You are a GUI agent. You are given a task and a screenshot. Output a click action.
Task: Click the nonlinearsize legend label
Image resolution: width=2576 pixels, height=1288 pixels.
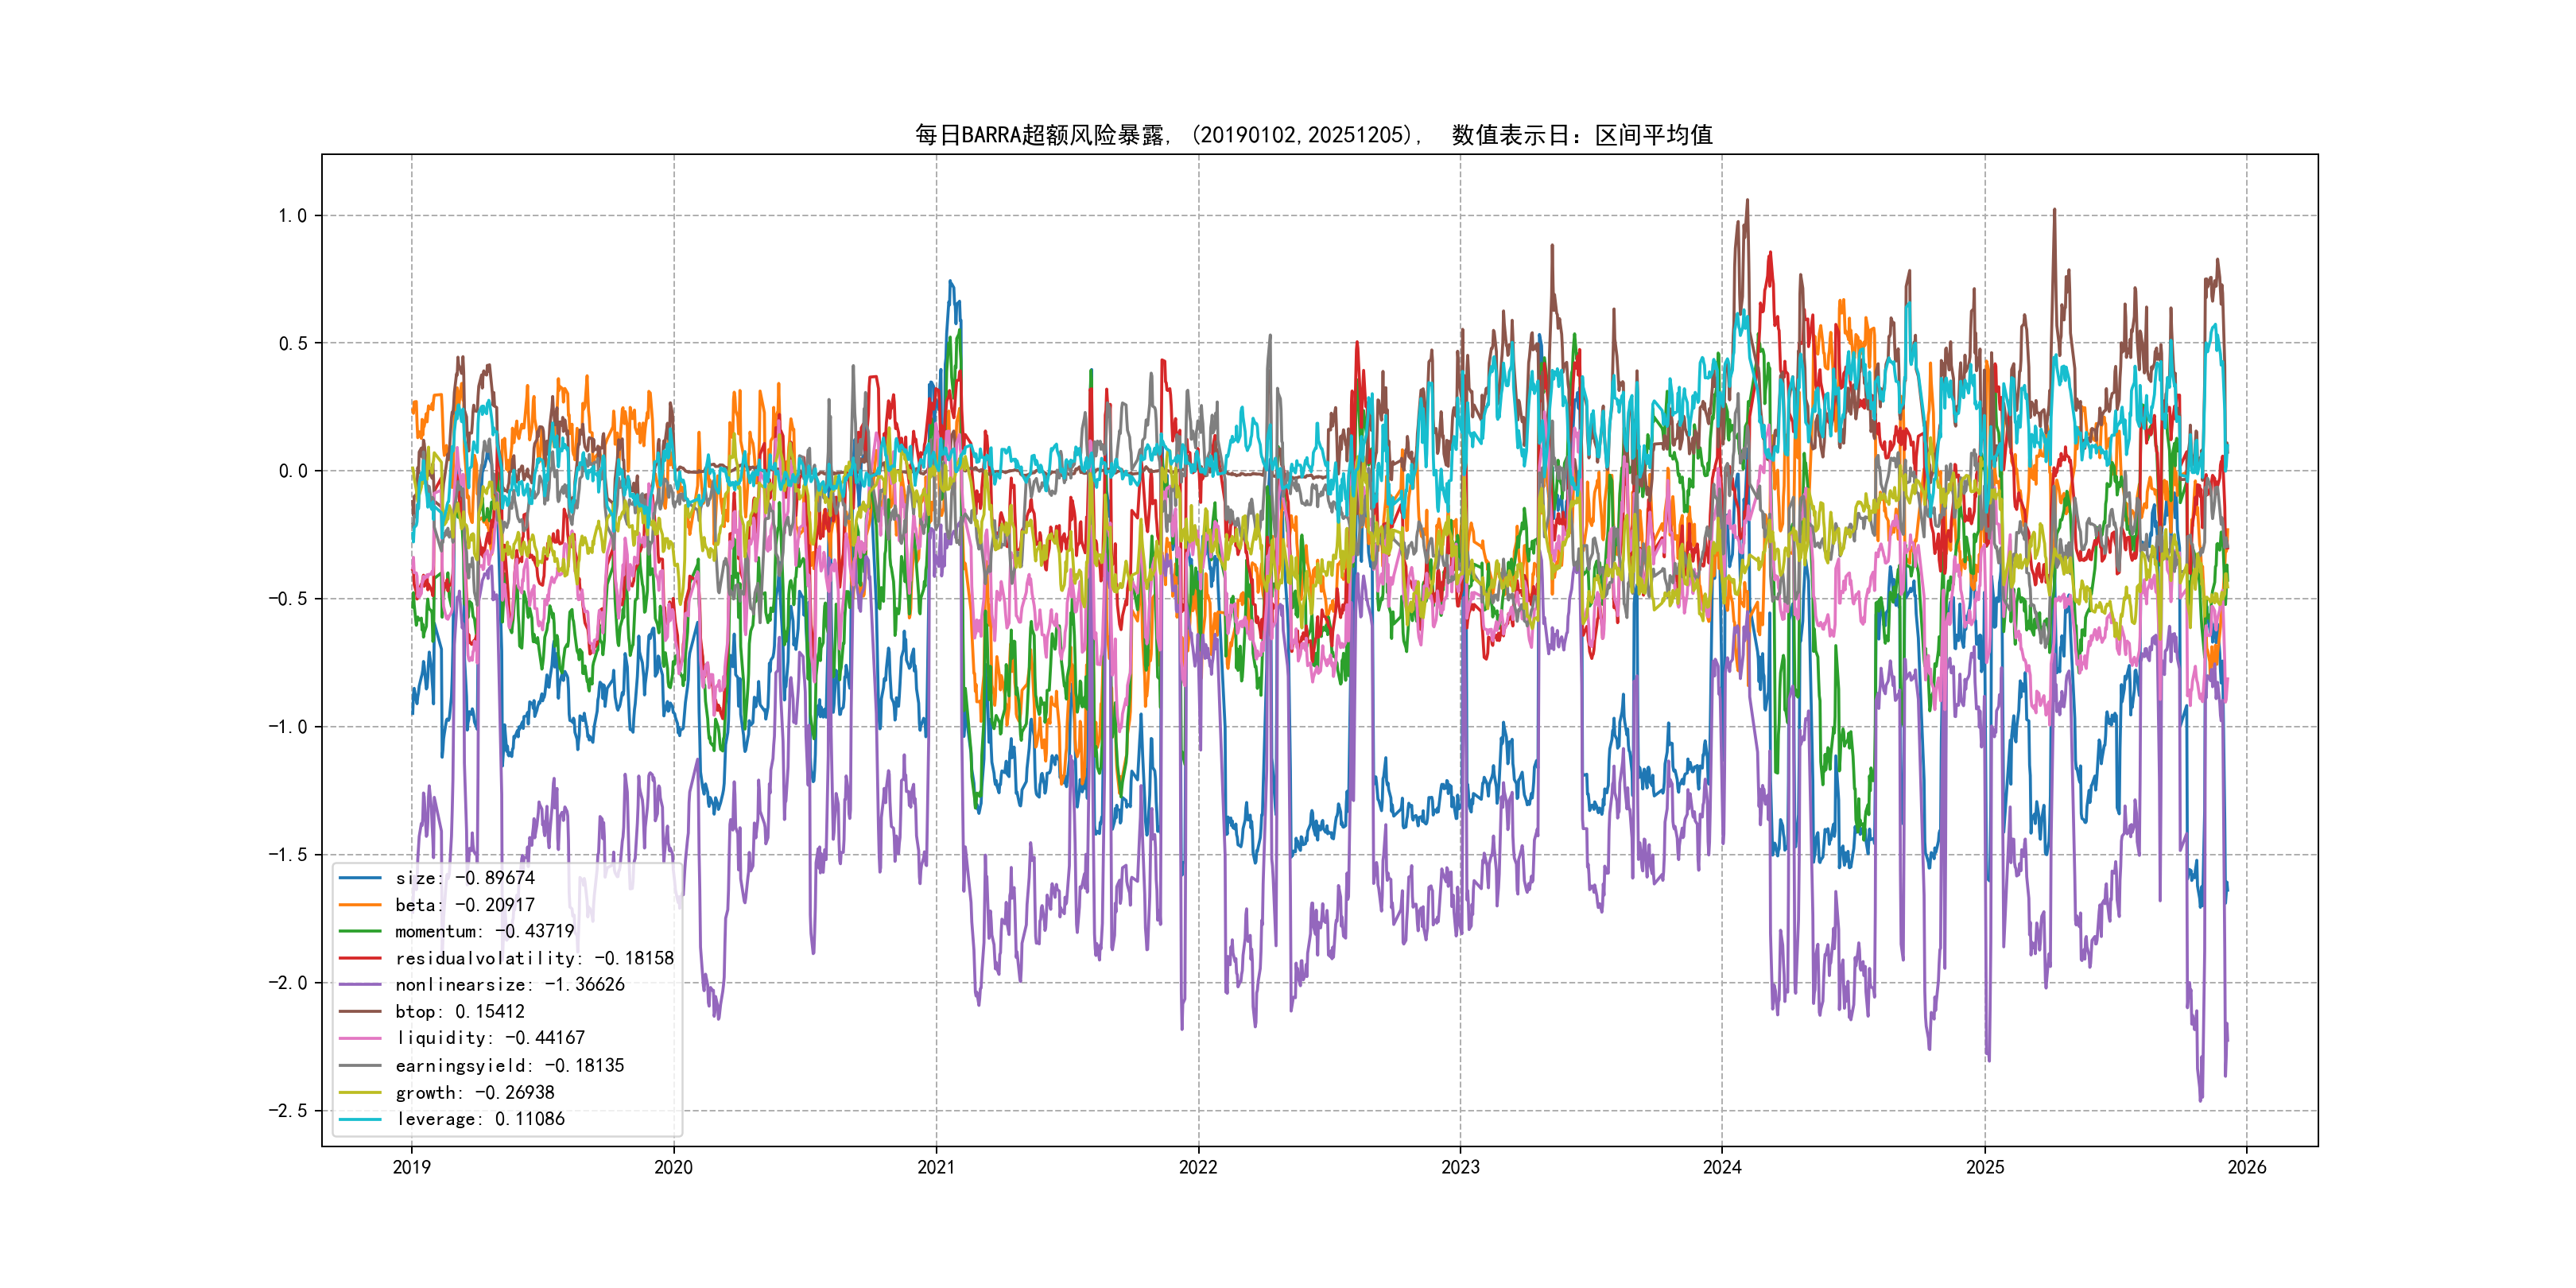(510, 985)
